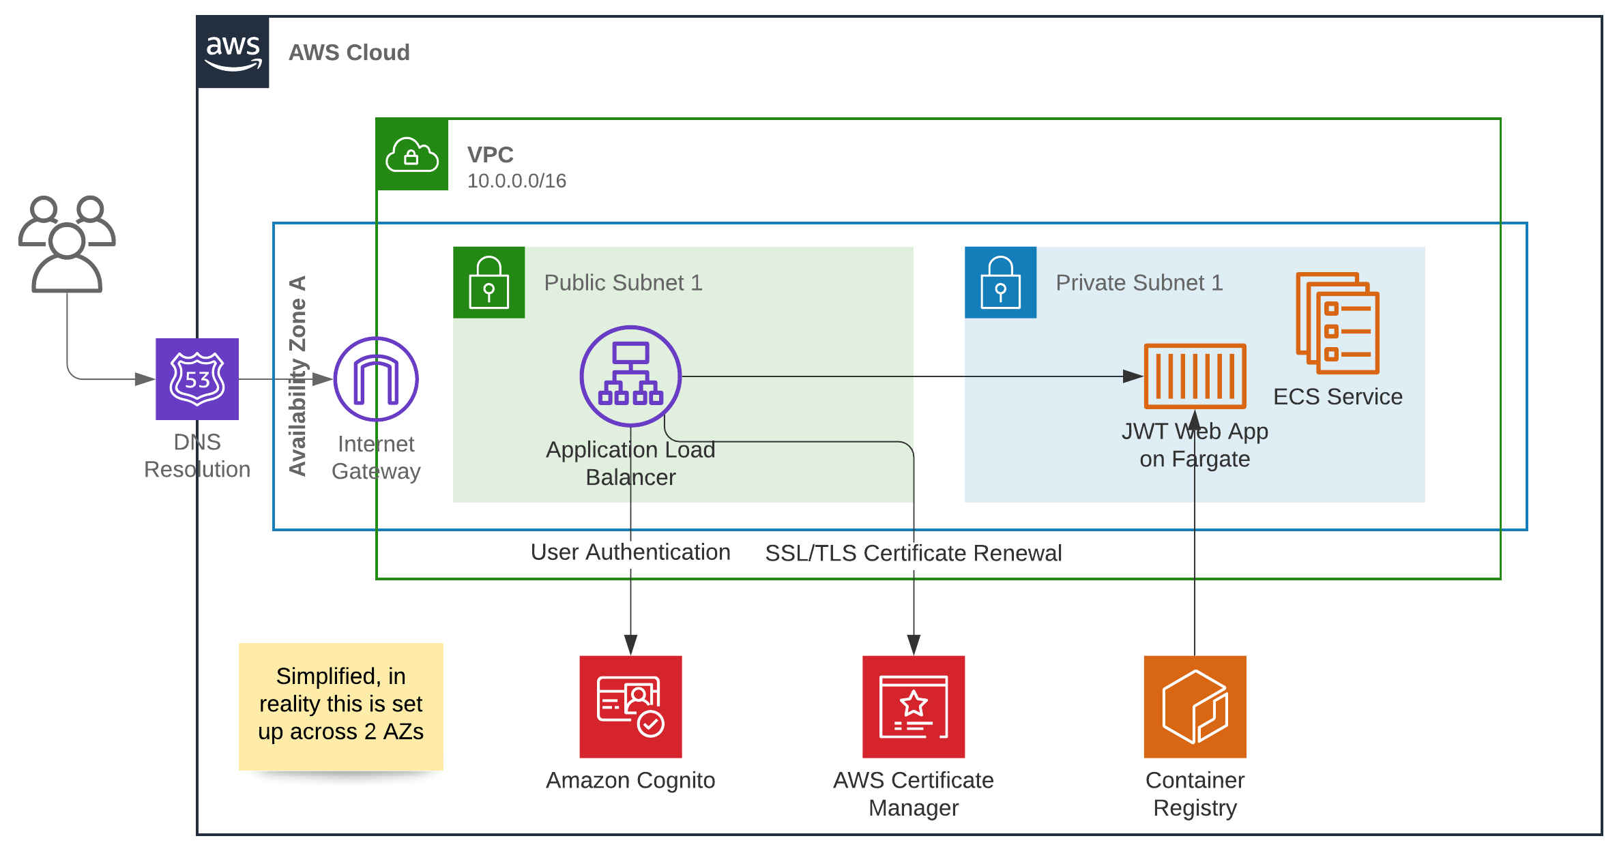Select the 'DNS Resolution' label
This screenshot has height=847, width=1617.
(197, 456)
